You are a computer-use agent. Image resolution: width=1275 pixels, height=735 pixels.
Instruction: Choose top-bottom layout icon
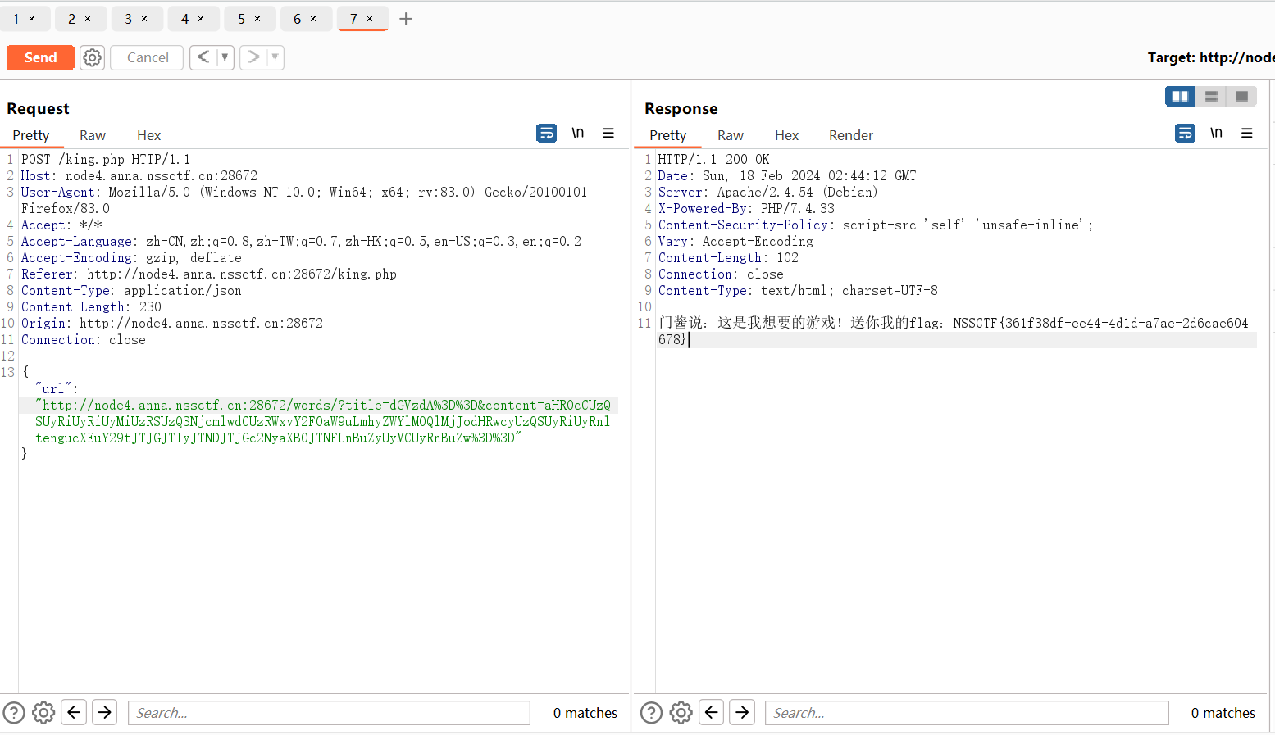click(1211, 96)
